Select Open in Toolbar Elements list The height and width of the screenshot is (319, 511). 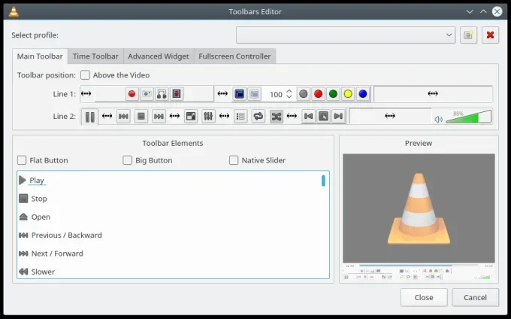click(x=35, y=217)
